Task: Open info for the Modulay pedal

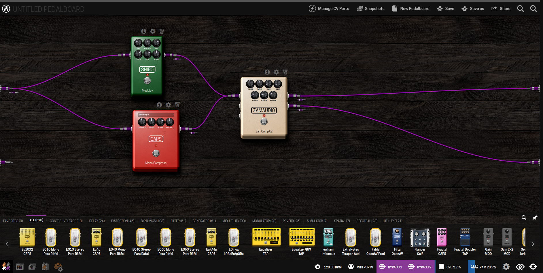Action: pyautogui.click(x=144, y=31)
